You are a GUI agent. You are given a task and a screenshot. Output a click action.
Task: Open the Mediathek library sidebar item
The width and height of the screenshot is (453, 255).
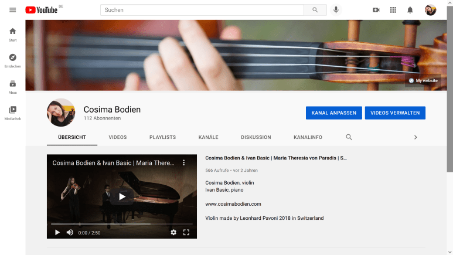[x=12, y=113]
